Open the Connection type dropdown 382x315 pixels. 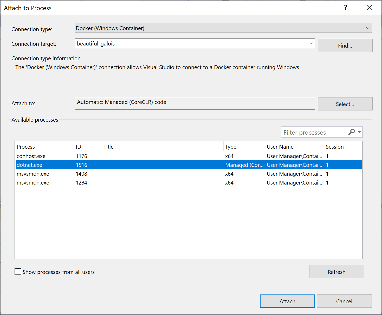[367, 28]
